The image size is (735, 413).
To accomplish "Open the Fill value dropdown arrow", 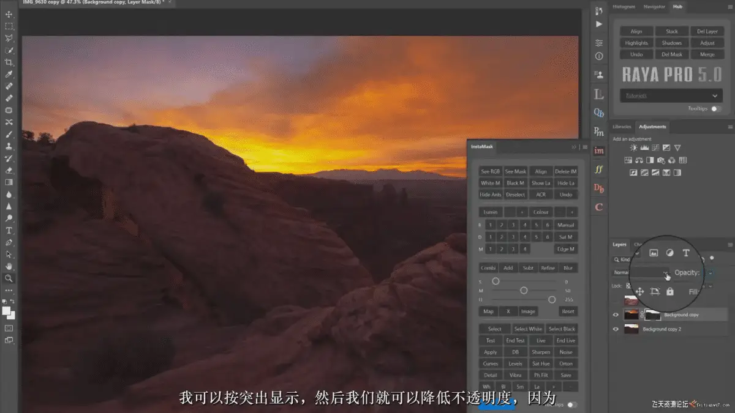I will pos(711,286).
